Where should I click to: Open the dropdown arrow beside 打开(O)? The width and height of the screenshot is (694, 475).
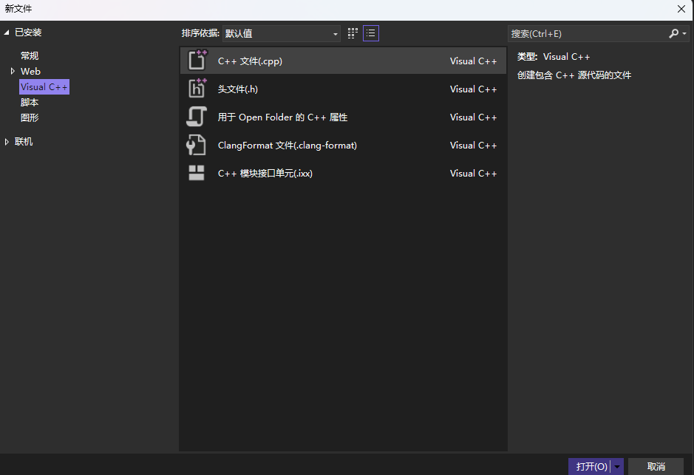pos(617,467)
